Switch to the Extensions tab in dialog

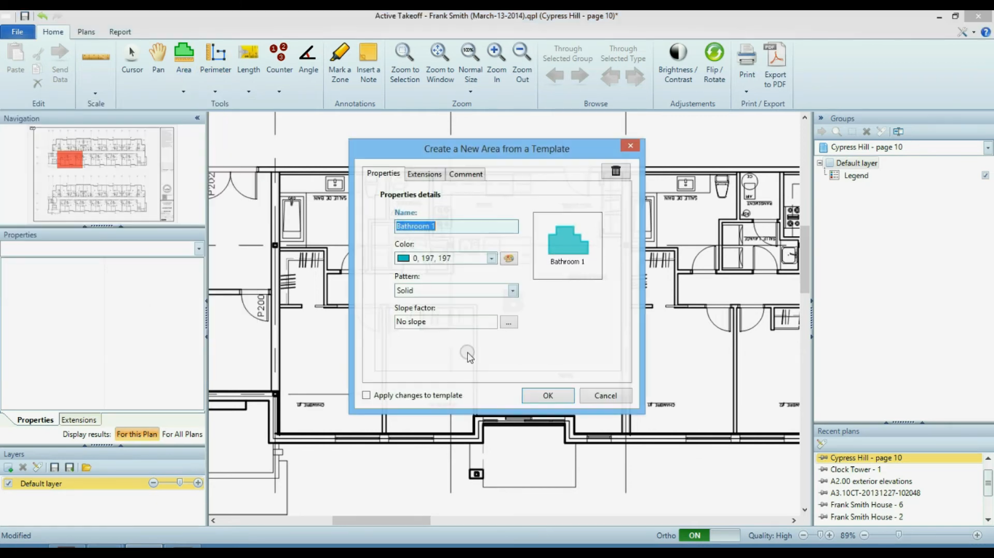pyautogui.click(x=424, y=174)
